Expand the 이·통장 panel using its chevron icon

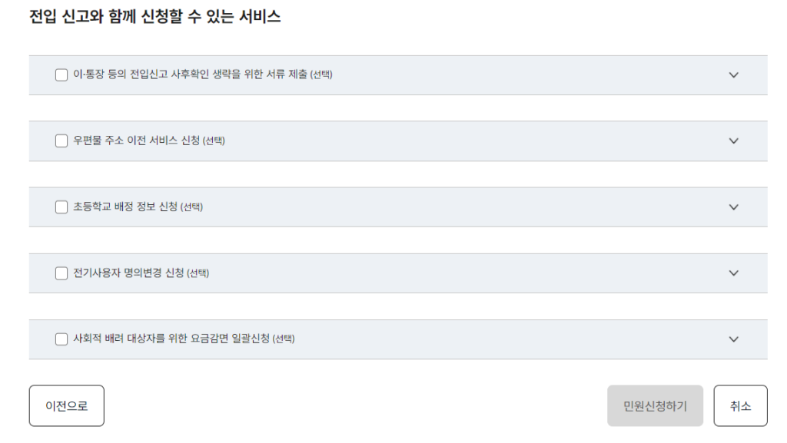[x=733, y=74]
